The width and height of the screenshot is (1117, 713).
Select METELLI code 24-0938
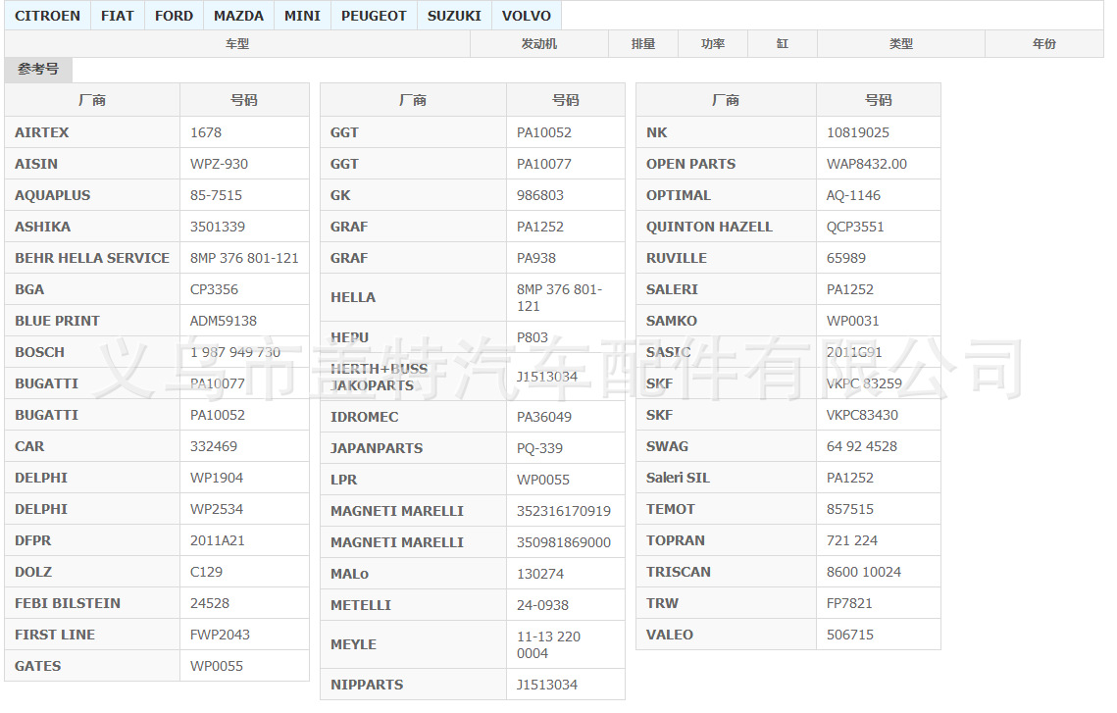pos(566,605)
